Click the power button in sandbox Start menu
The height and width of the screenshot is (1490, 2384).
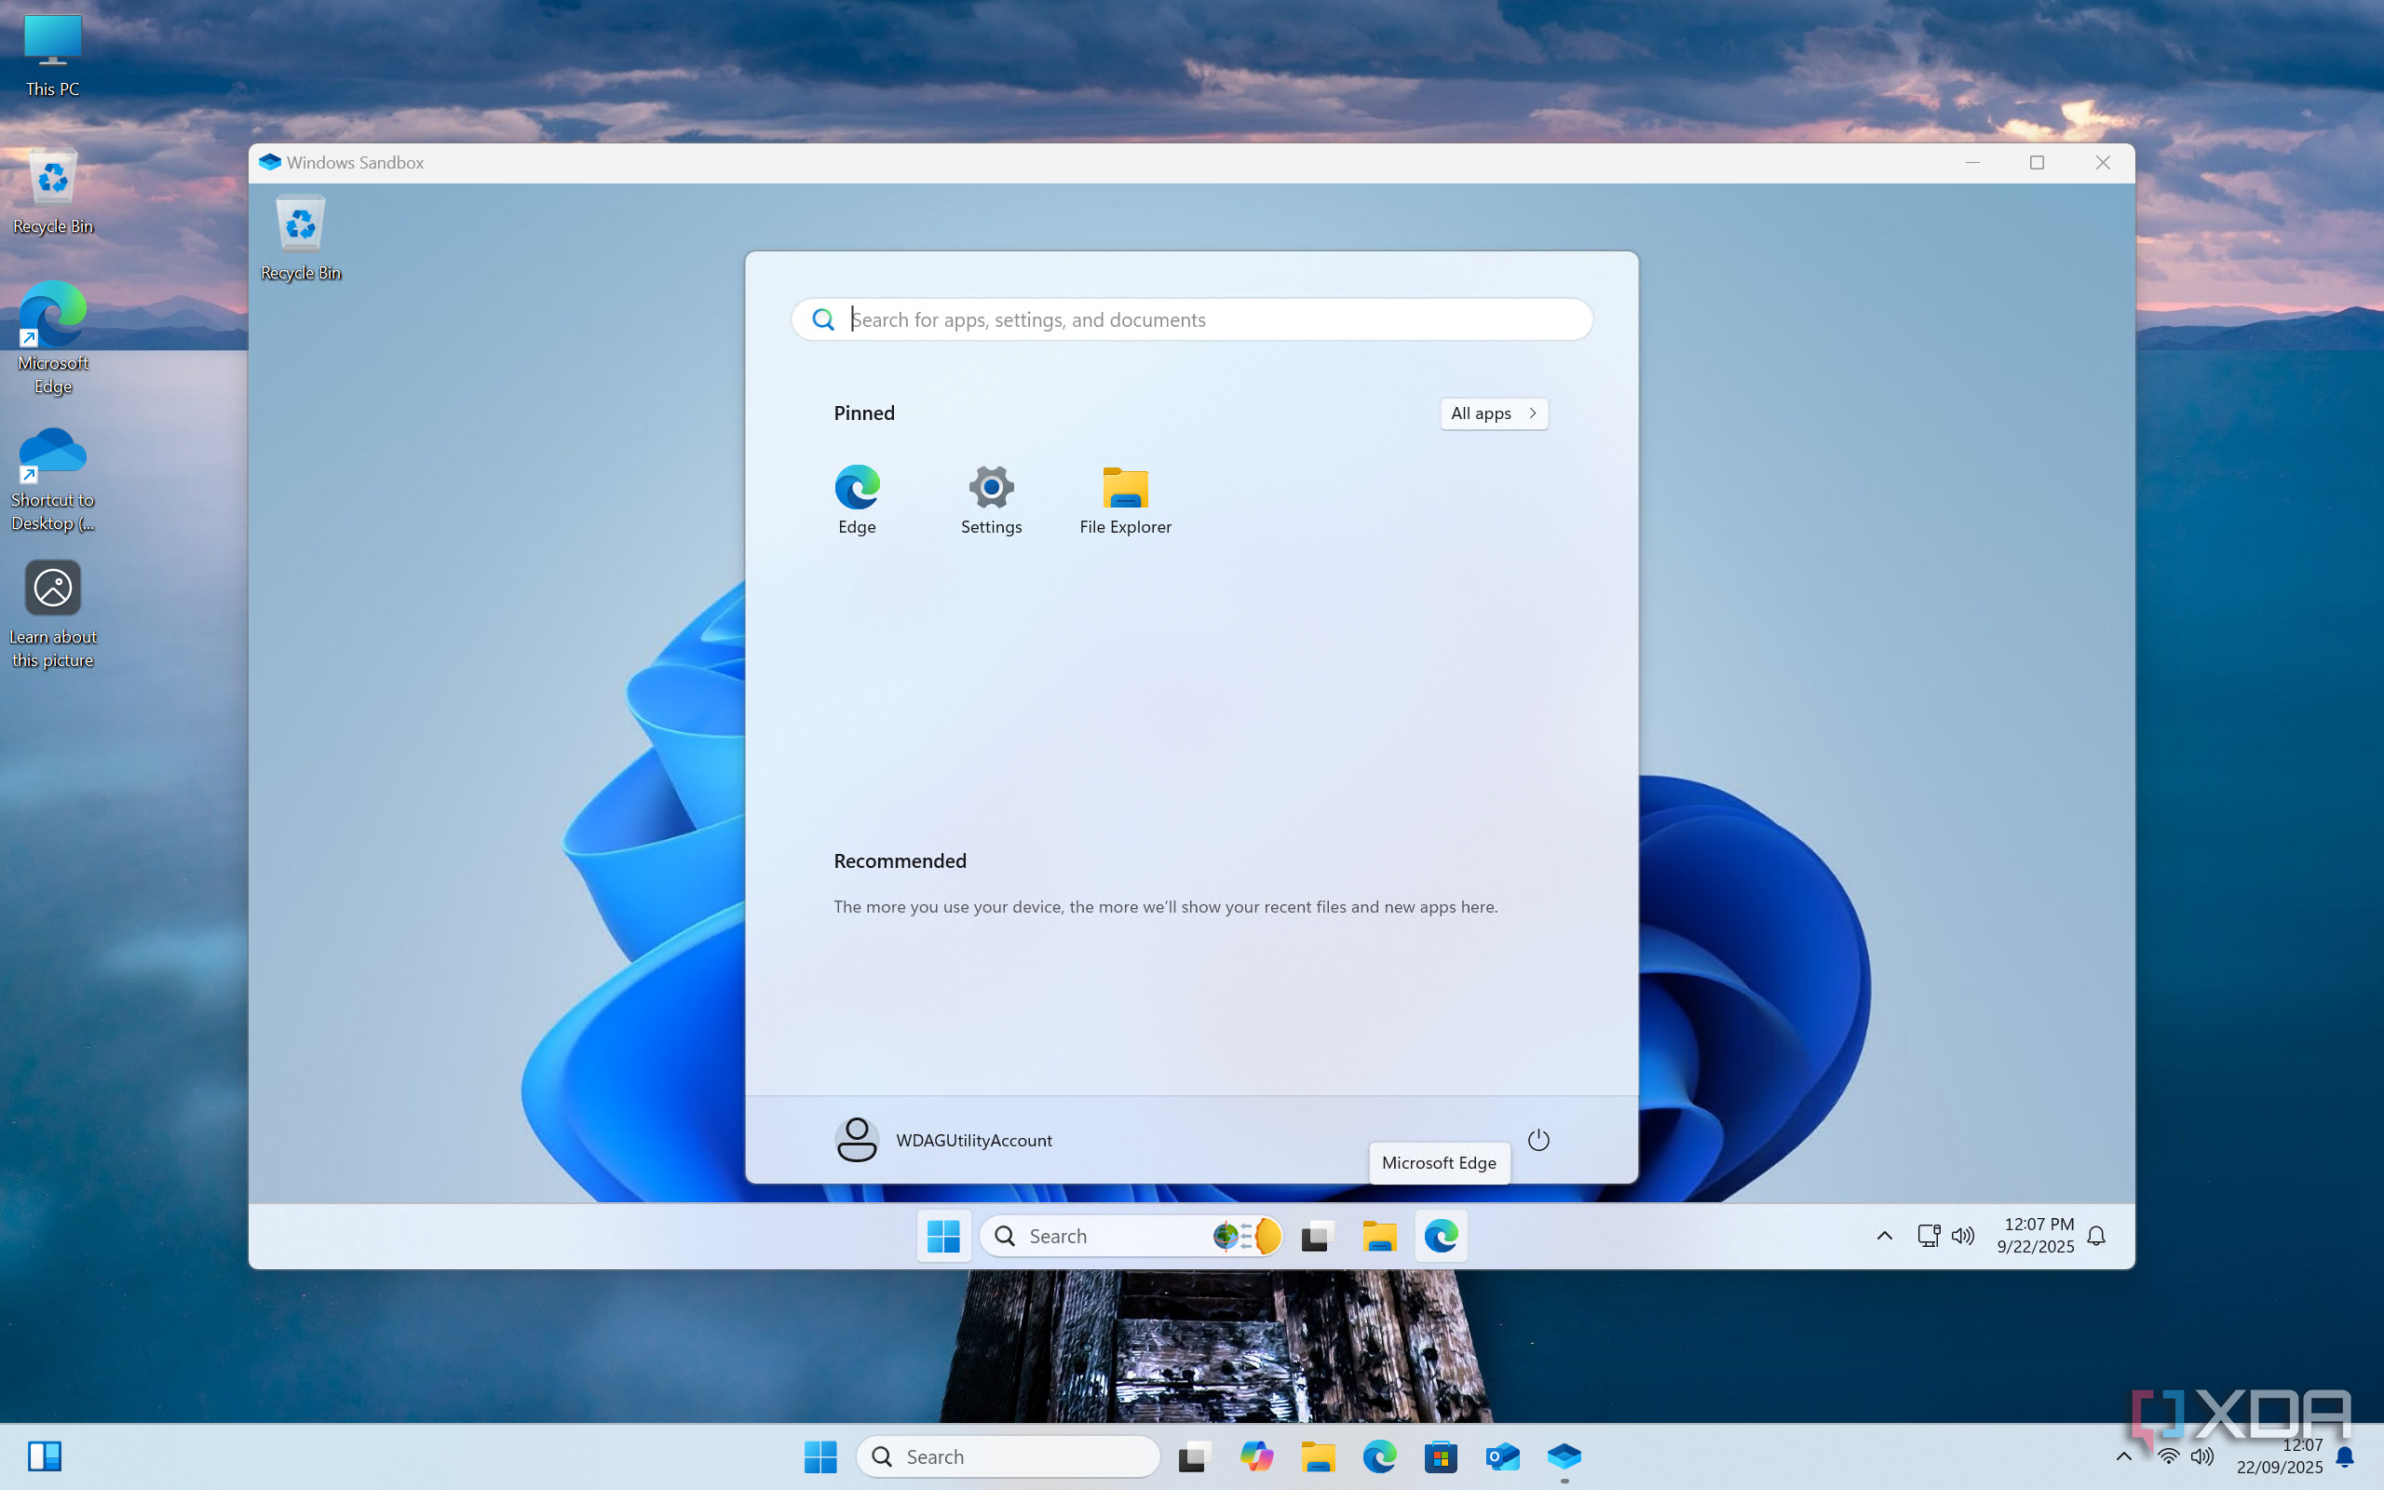1537,1140
